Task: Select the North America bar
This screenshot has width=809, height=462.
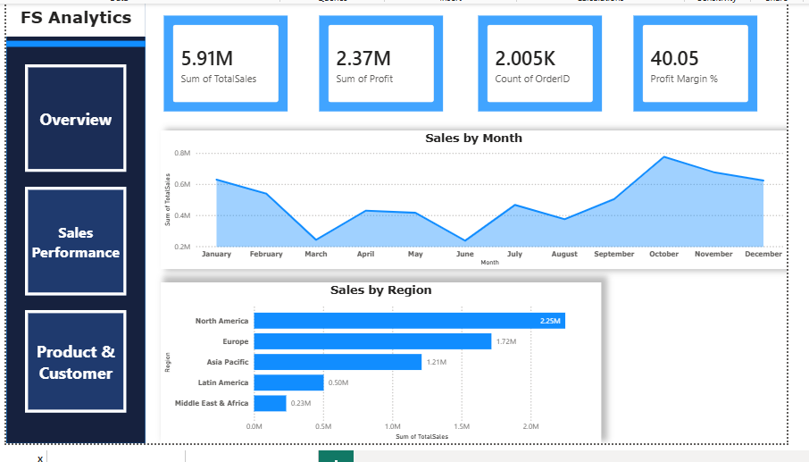Action: (x=410, y=321)
